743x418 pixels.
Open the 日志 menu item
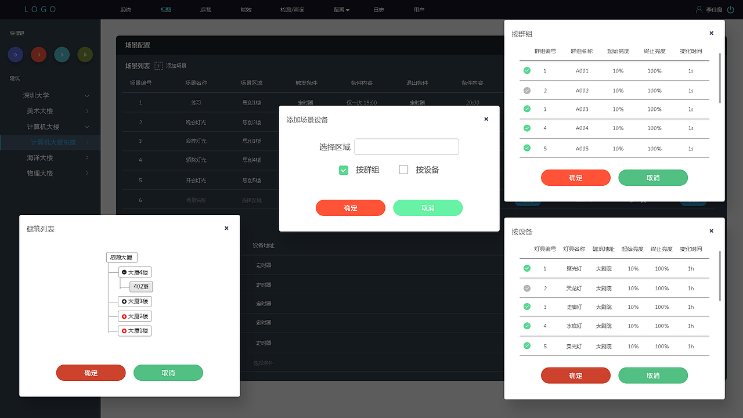378,9
